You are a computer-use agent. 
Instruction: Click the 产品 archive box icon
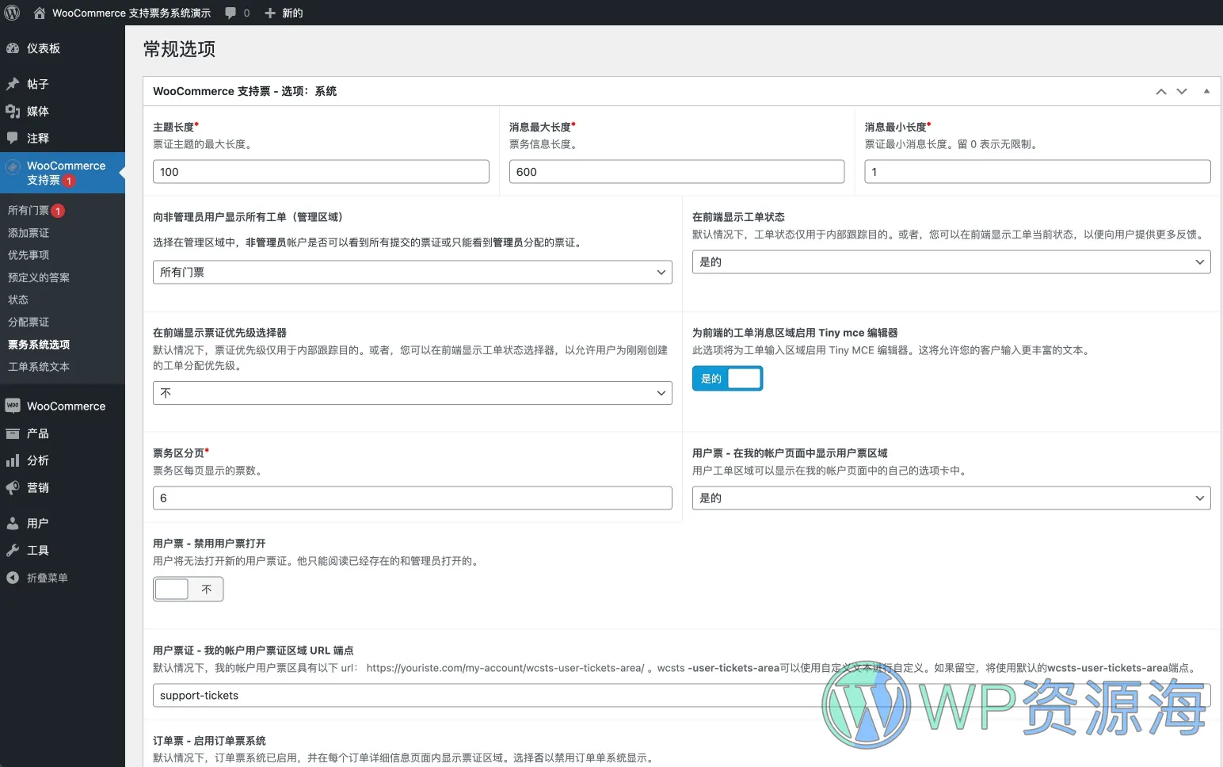pos(13,433)
